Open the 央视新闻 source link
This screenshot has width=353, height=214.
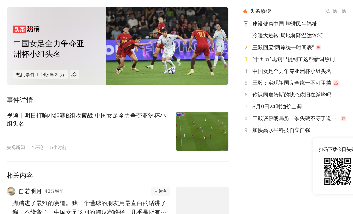click(16, 147)
